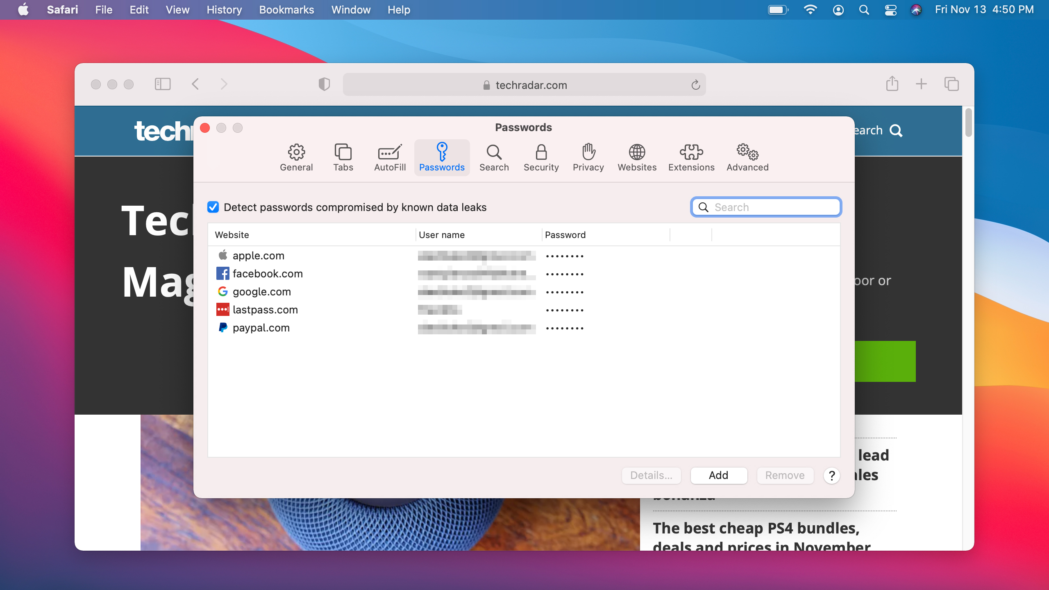This screenshot has height=590, width=1049.
Task: Open Safari Share menu
Action: pos(892,84)
